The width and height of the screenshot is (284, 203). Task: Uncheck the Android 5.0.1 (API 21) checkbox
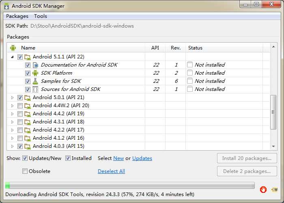(x=20, y=97)
